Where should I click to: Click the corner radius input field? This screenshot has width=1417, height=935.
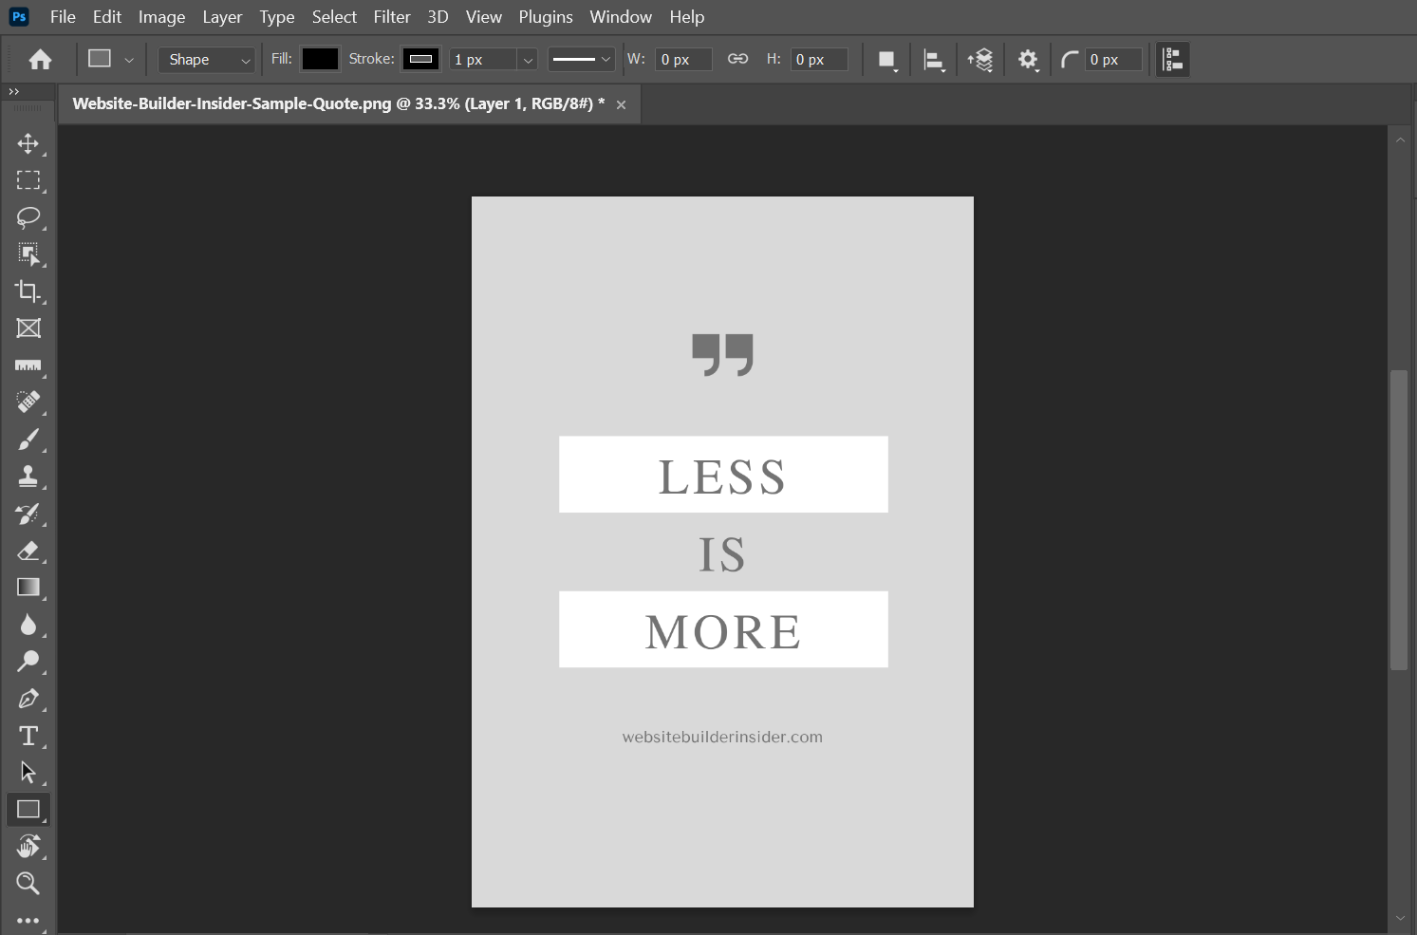[x=1112, y=60]
